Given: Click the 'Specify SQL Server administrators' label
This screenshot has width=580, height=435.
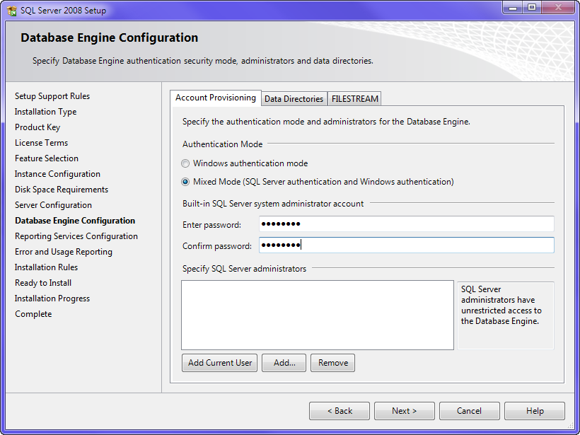Looking at the screenshot, I should click(x=244, y=269).
